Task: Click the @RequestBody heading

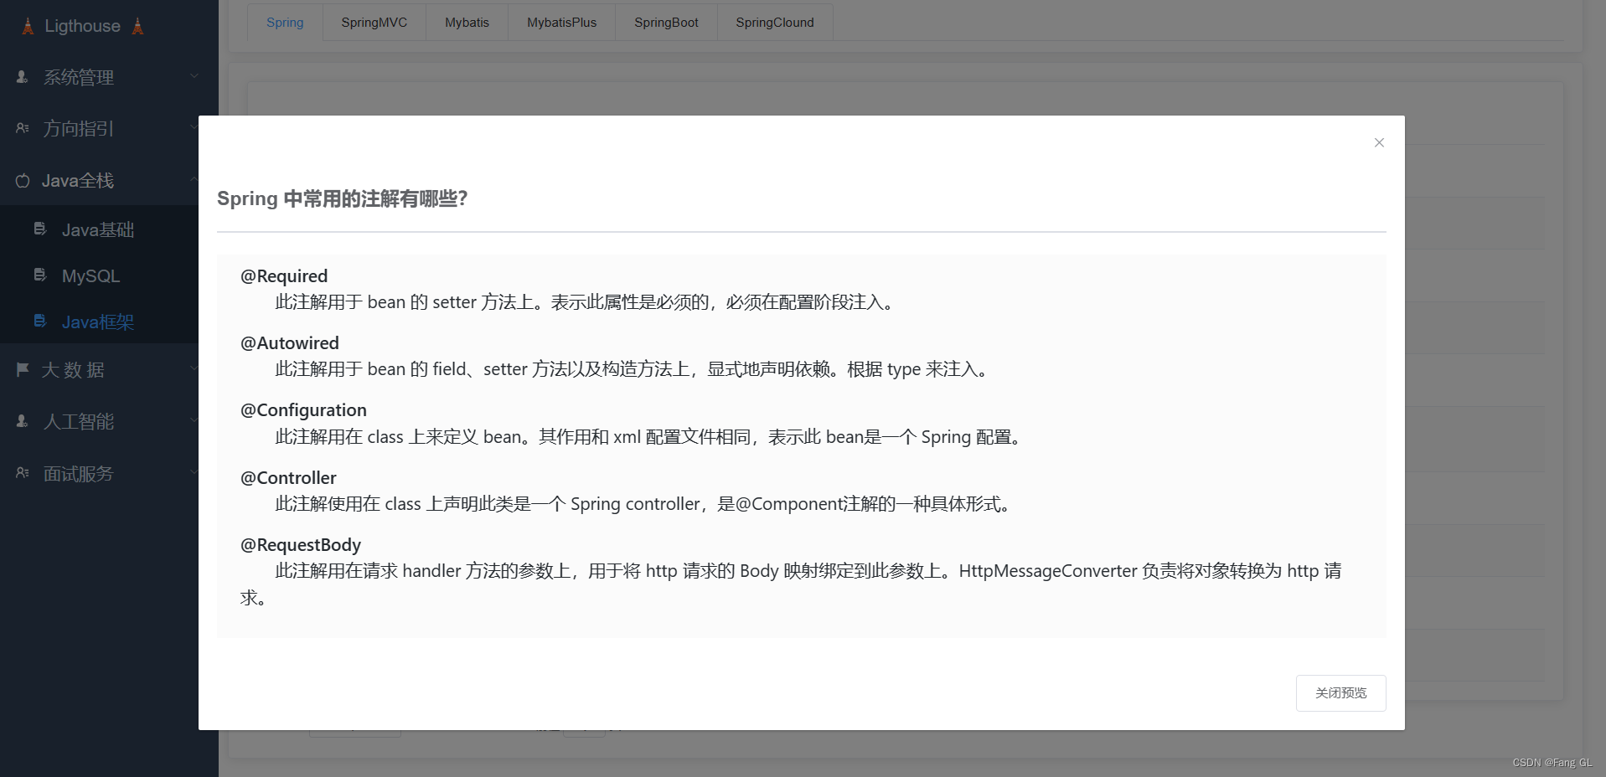Action: pyautogui.click(x=301, y=545)
